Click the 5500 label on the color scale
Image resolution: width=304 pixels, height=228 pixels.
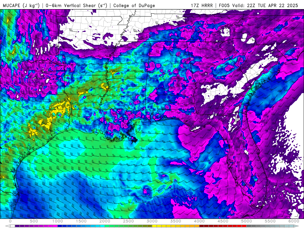pos(270,221)
